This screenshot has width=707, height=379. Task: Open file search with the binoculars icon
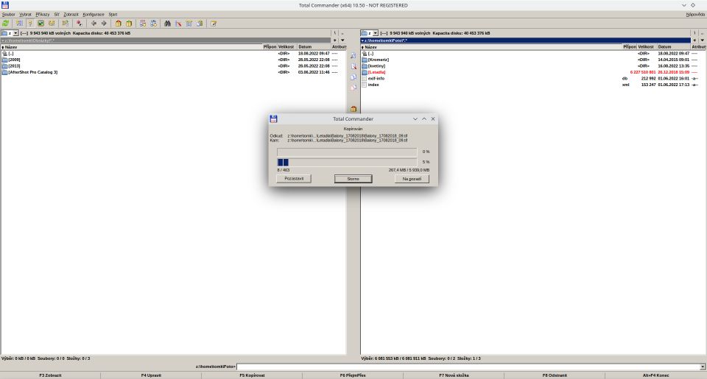(x=167, y=23)
